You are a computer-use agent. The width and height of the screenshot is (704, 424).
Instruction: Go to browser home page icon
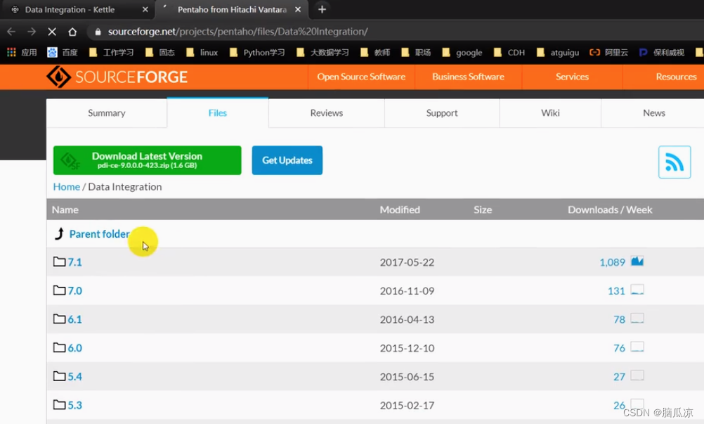click(72, 32)
